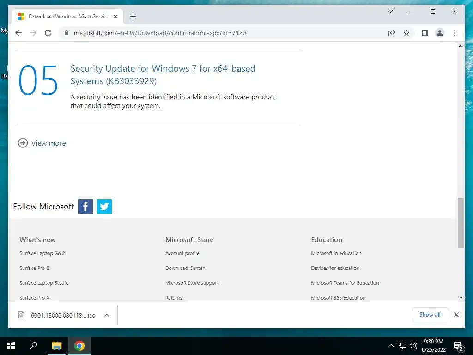Open the Returns link
Viewport: 473px width, 355px height.
click(174, 298)
